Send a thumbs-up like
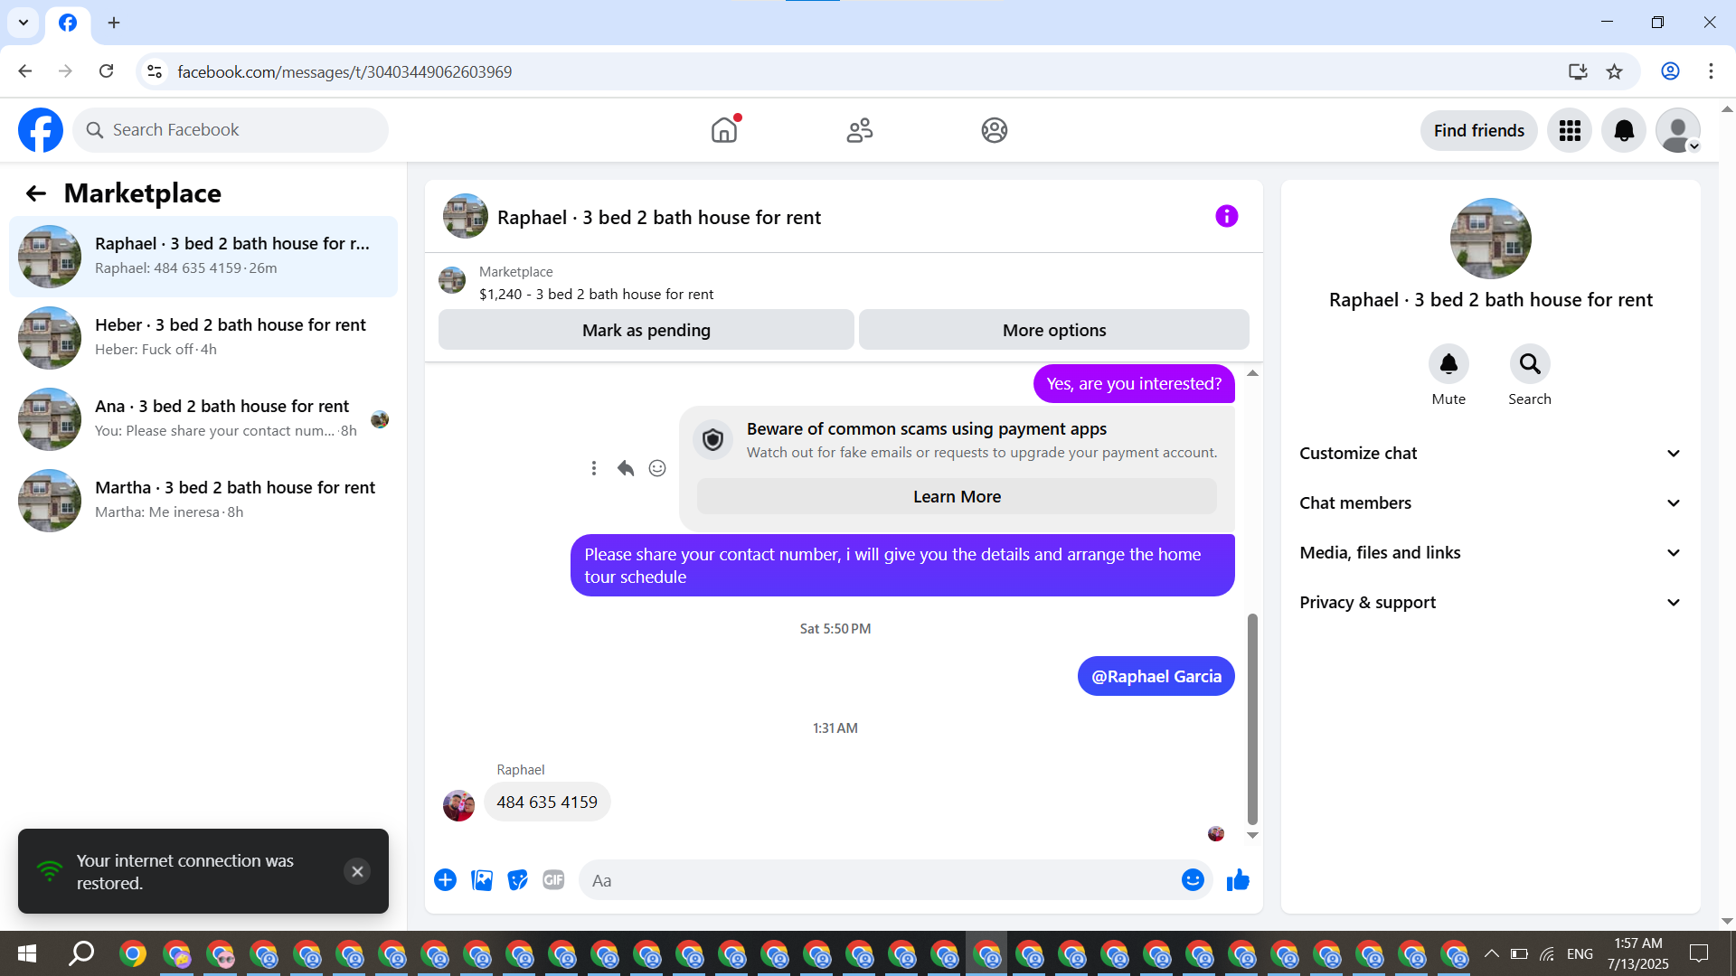Screen dimensions: 1736x976 point(1238,880)
